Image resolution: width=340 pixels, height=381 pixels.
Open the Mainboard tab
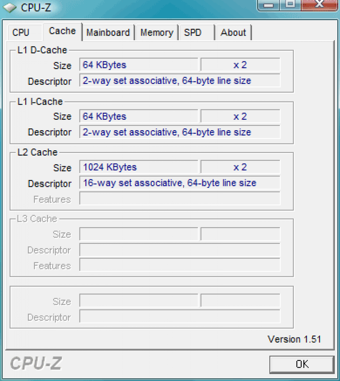(108, 33)
